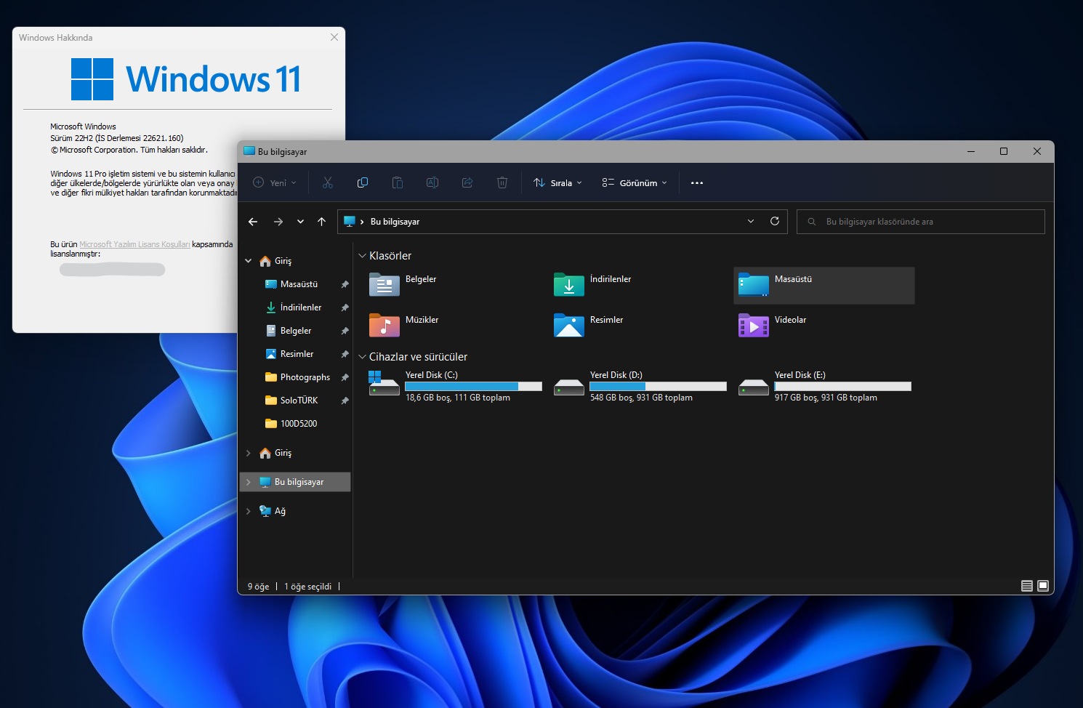This screenshot has width=1083, height=708.
Task: Open the Görünüm view dropdown
Action: 635,183
